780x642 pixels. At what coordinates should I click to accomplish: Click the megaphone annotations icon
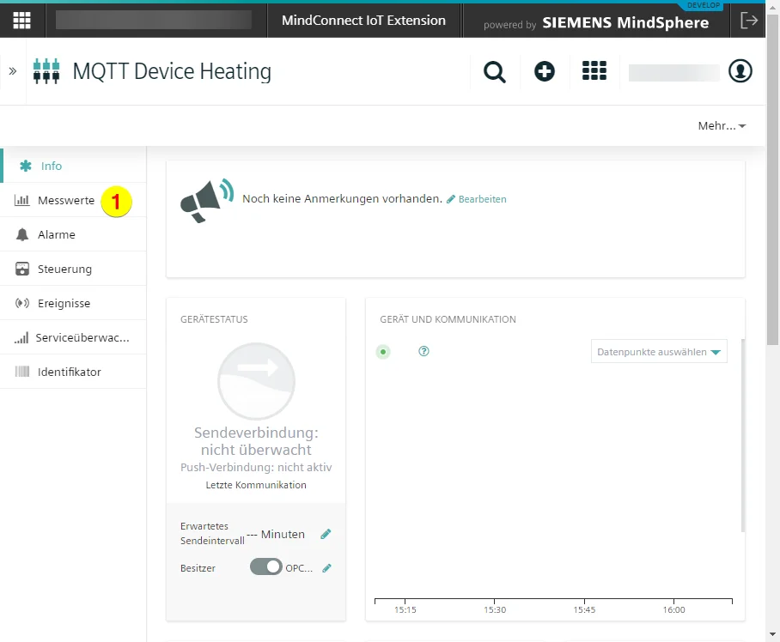[206, 200]
